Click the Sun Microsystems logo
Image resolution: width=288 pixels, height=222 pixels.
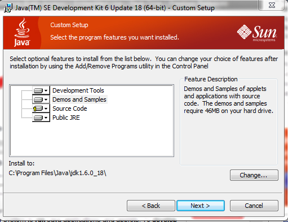(257, 33)
